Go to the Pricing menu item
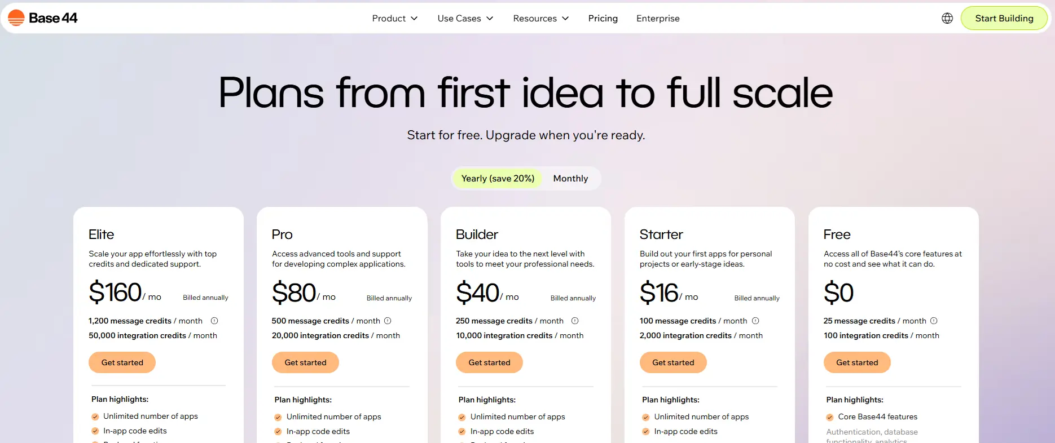 click(x=603, y=18)
